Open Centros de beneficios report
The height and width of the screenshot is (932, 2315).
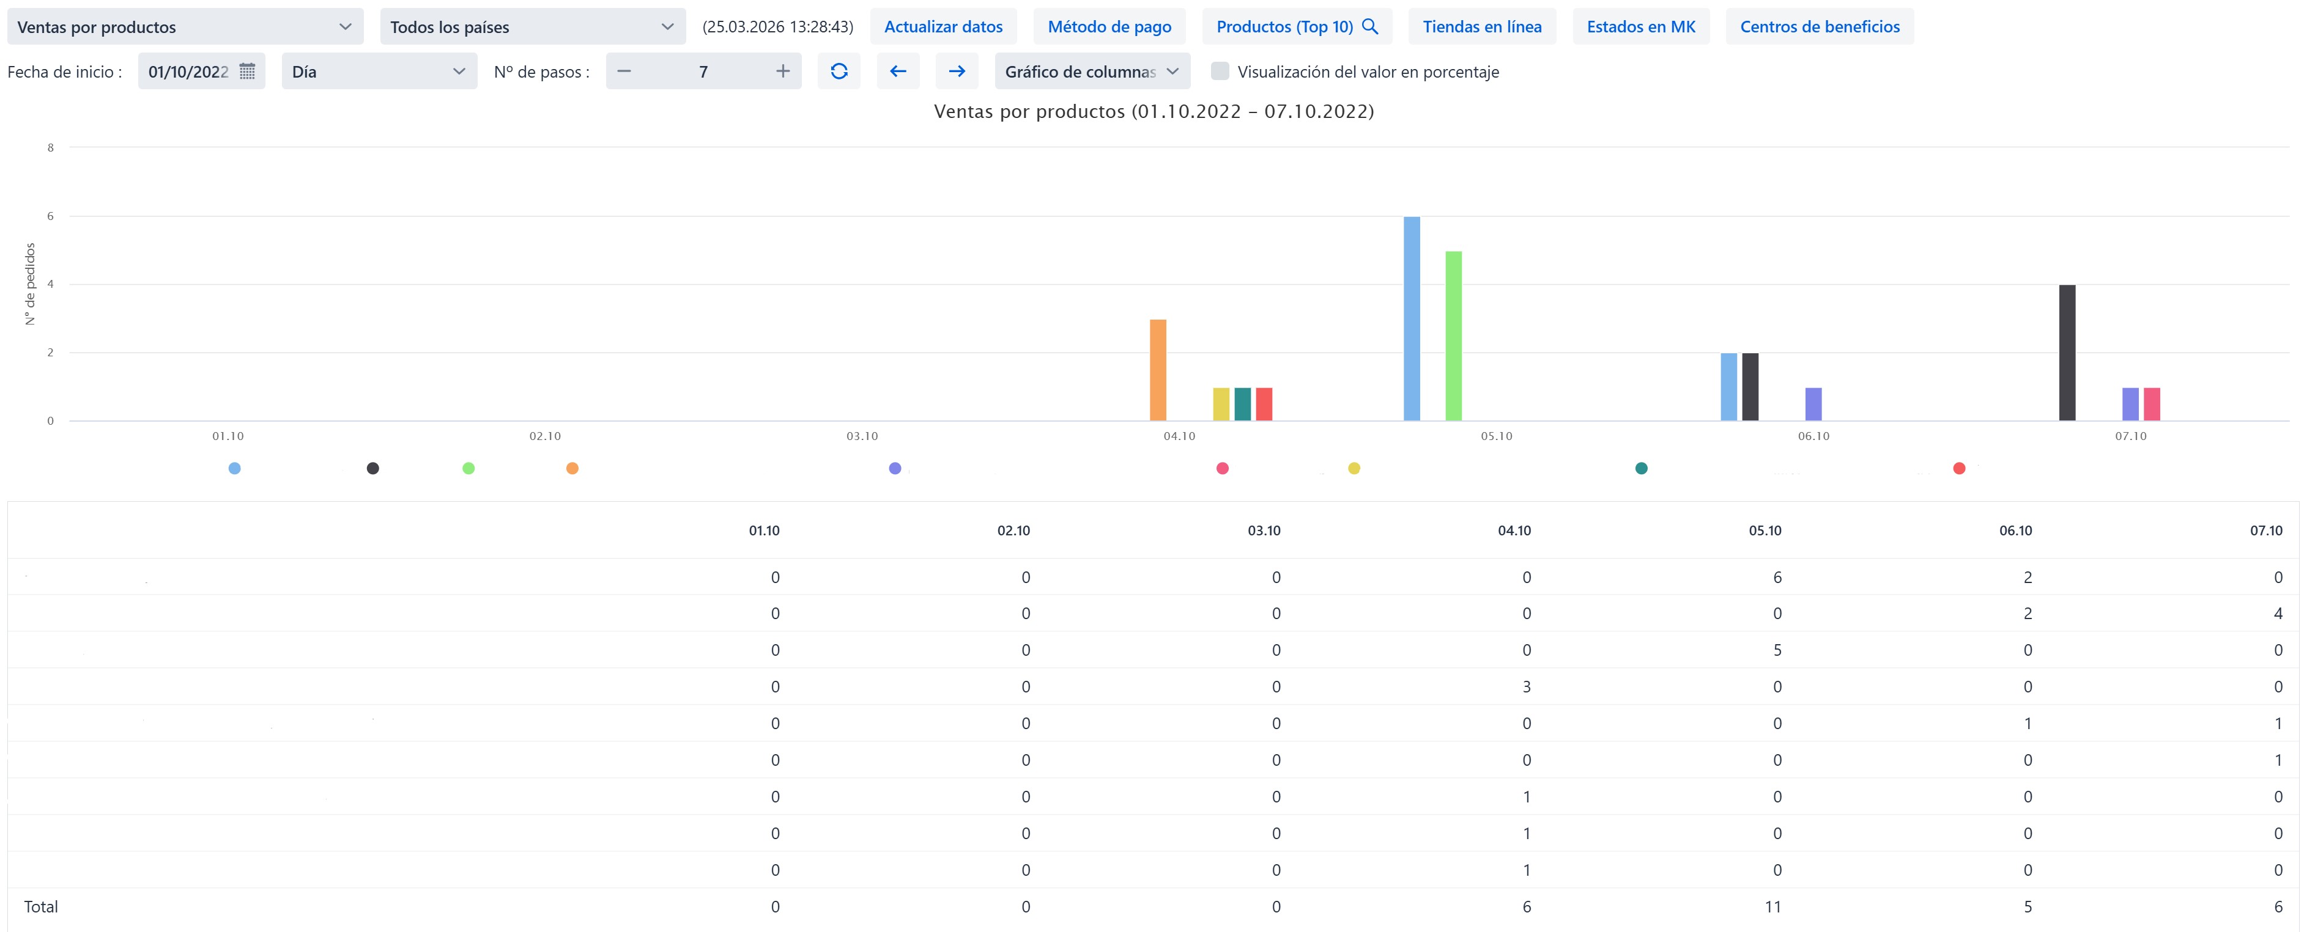(x=1819, y=27)
